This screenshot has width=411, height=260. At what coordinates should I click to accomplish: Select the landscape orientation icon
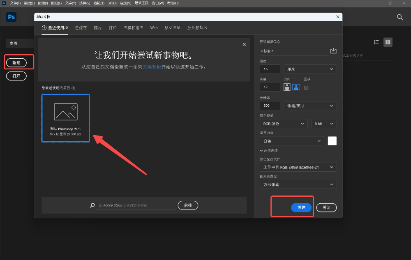[x=296, y=87]
